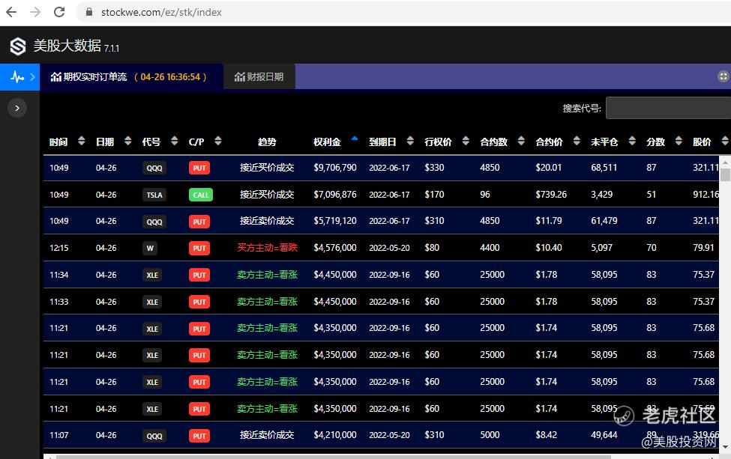
Task: Click the XLE ticker in the 11:33 row
Action: coord(152,302)
